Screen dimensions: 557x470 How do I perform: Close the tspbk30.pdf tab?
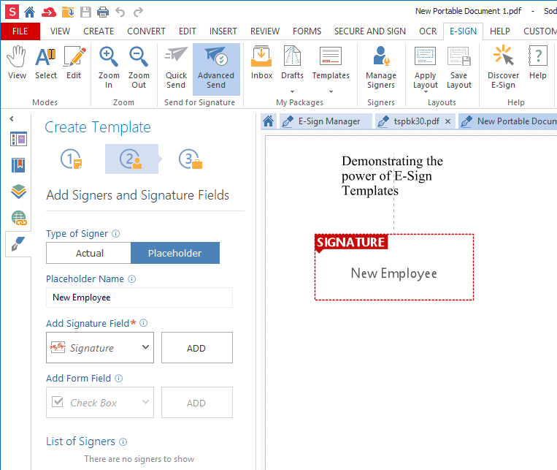click(x=448, y=121)
